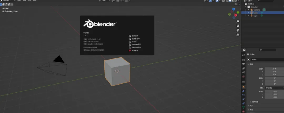The image size is (284, 113).
Task: Open the Collection properties tab icon
Action: (x=244, y=82)
